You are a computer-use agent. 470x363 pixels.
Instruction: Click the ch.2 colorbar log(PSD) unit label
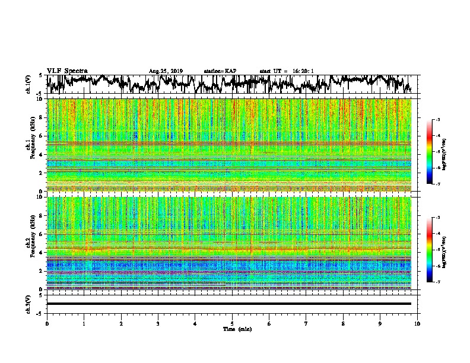(444, 252)
